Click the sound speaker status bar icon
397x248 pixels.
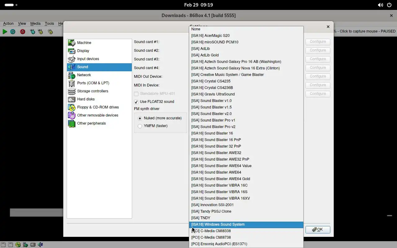(40, 245)
